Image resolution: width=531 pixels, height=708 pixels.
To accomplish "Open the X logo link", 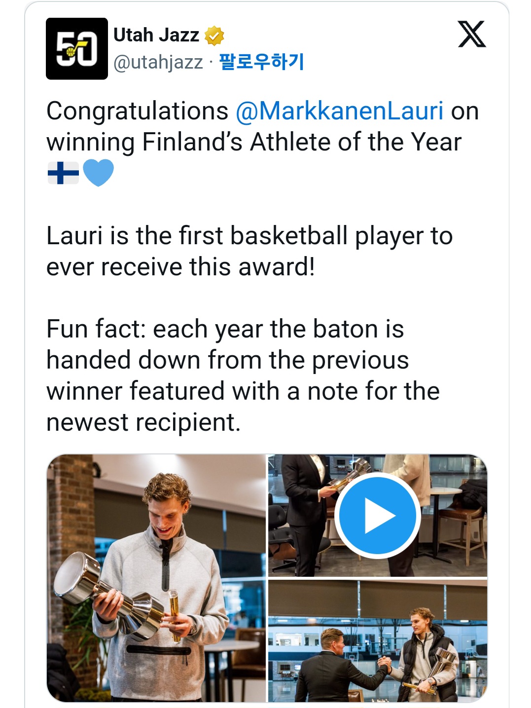I will click(472, 34).
